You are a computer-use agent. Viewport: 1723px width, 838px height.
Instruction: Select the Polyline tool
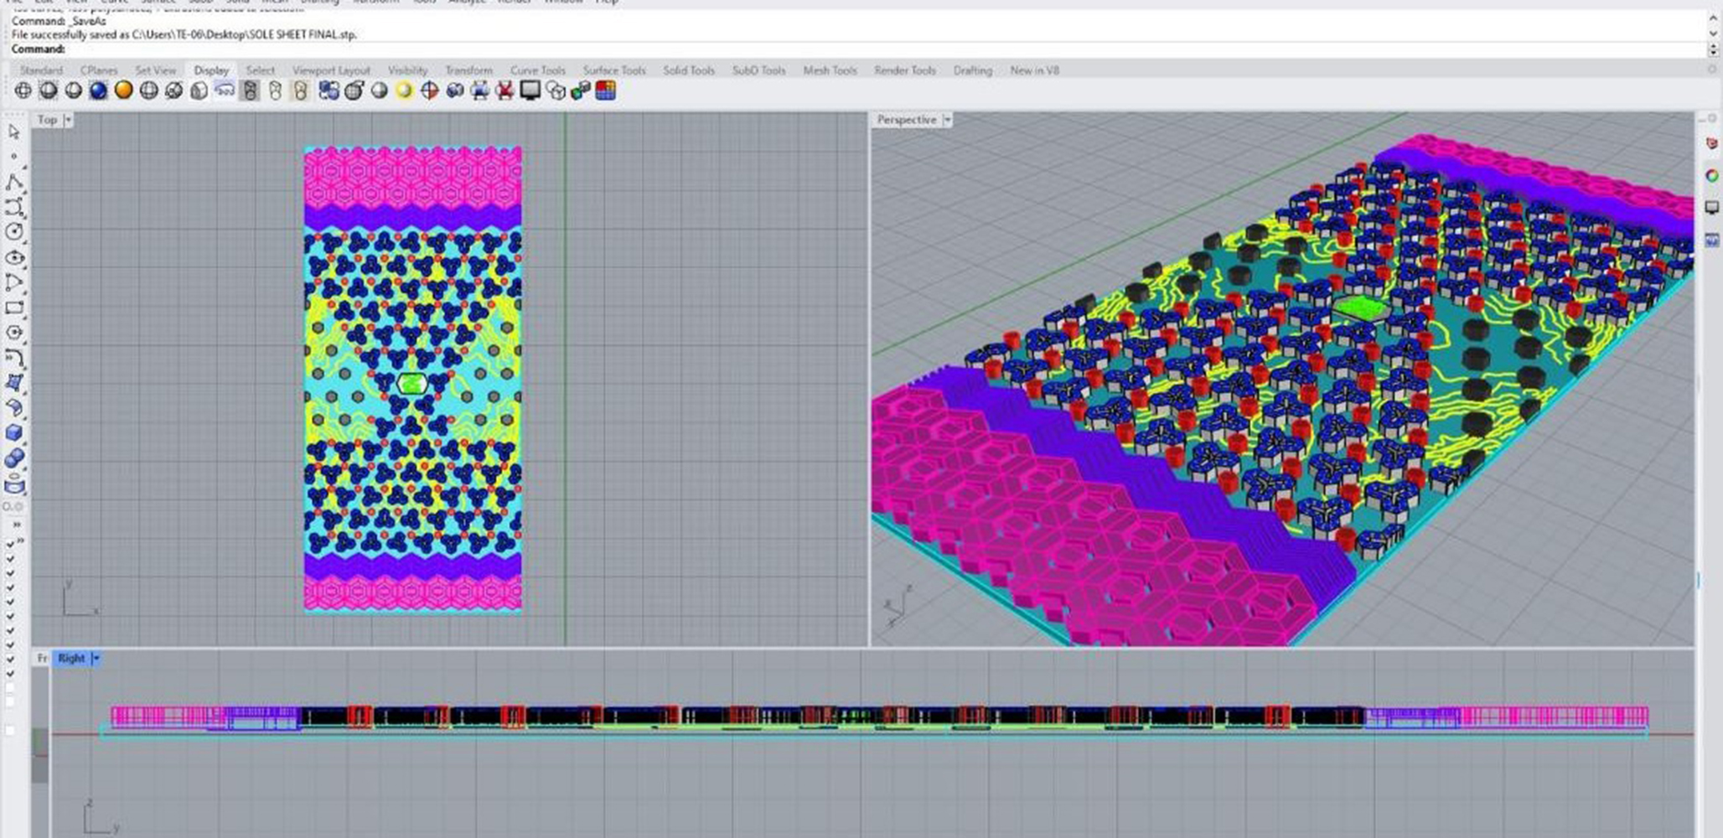[x=14, y=182]
